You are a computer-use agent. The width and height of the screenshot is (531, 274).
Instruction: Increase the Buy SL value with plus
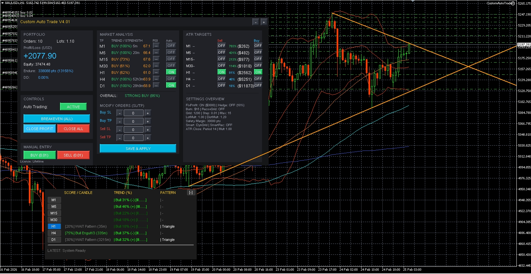[x=148, y=113]
